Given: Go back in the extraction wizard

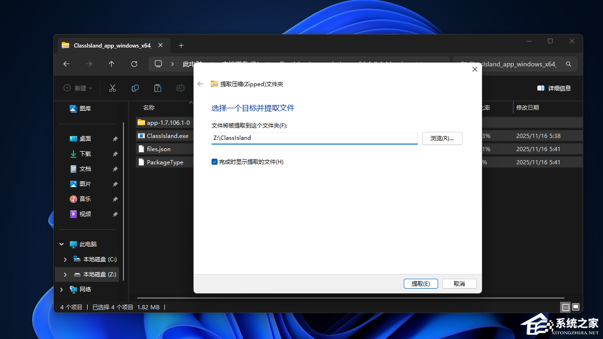Looking at the screenshot, I should tap(200, 84).
